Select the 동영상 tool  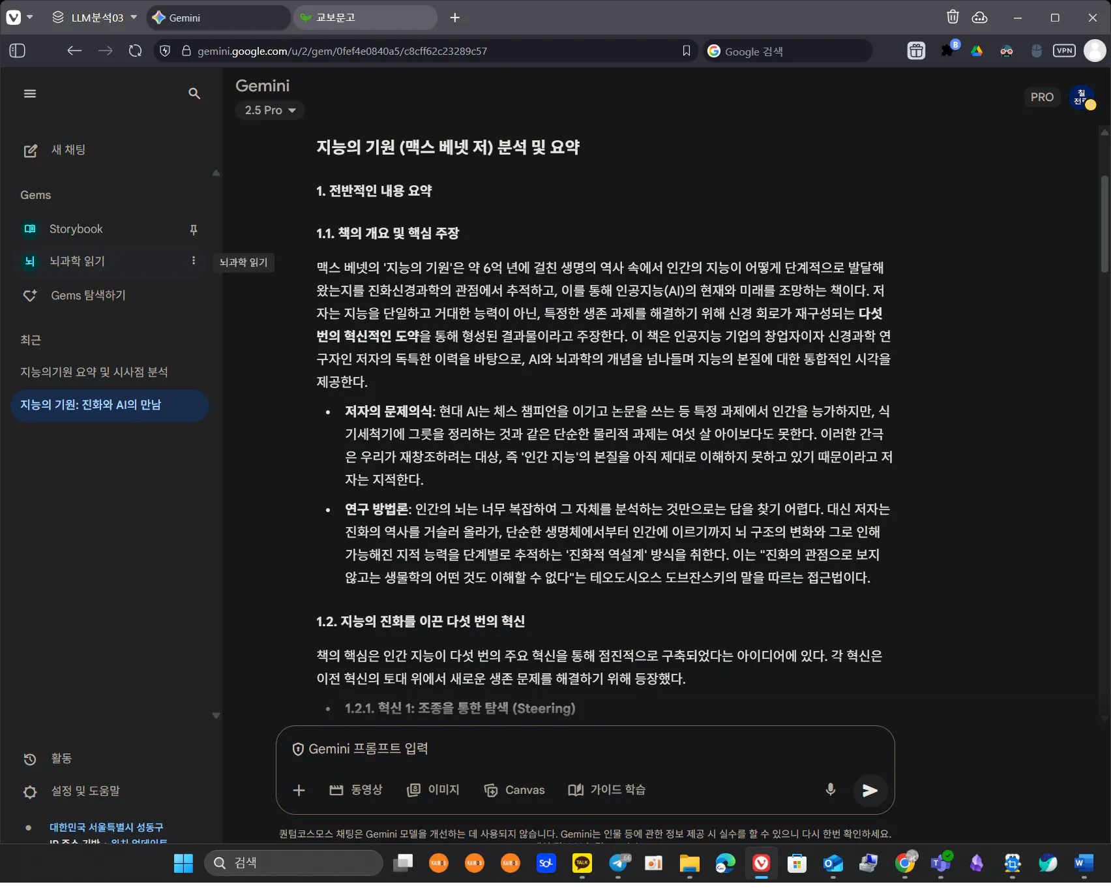click(356, 791)
